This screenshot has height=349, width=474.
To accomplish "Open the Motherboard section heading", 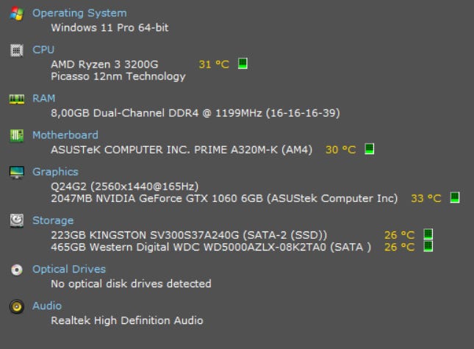I will 65,135.
